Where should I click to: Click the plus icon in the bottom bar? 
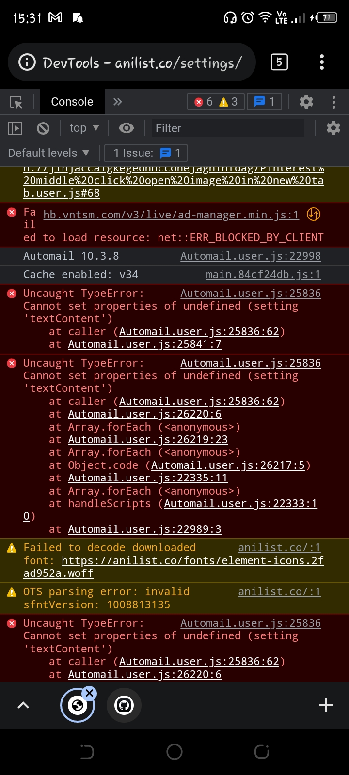(325, 705)
